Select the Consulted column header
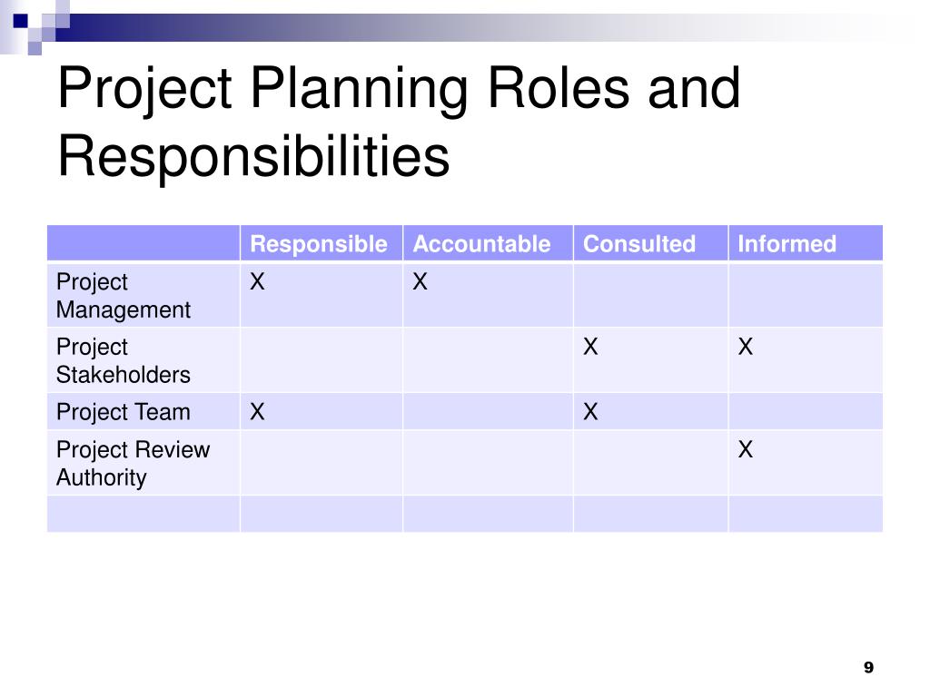 tap(638, 243)
